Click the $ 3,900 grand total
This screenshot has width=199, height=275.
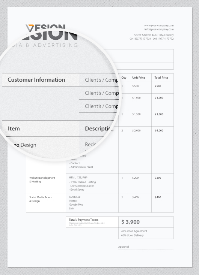click(130, 222)
